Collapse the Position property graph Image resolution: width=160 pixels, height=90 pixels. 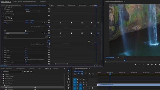point(3,23)
